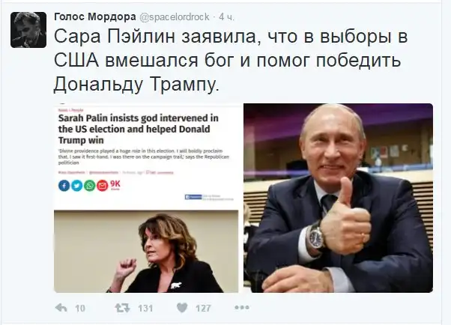Click the 9K shares counter
451x325 pixels.
pyautogui.click(x=115, y=185)
